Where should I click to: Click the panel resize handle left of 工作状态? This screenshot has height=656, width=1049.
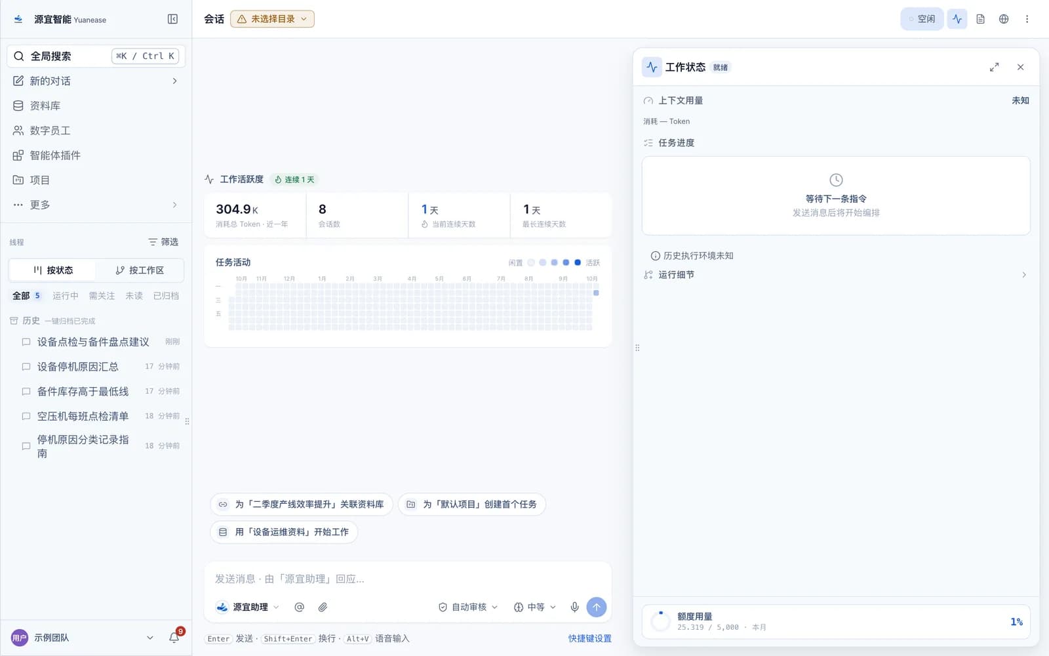[637, 348]
